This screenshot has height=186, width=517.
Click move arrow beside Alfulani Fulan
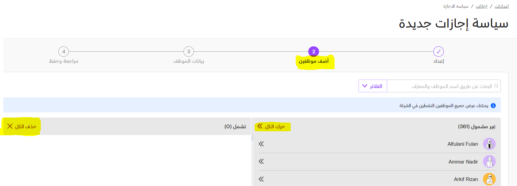(x=261, y=144)
